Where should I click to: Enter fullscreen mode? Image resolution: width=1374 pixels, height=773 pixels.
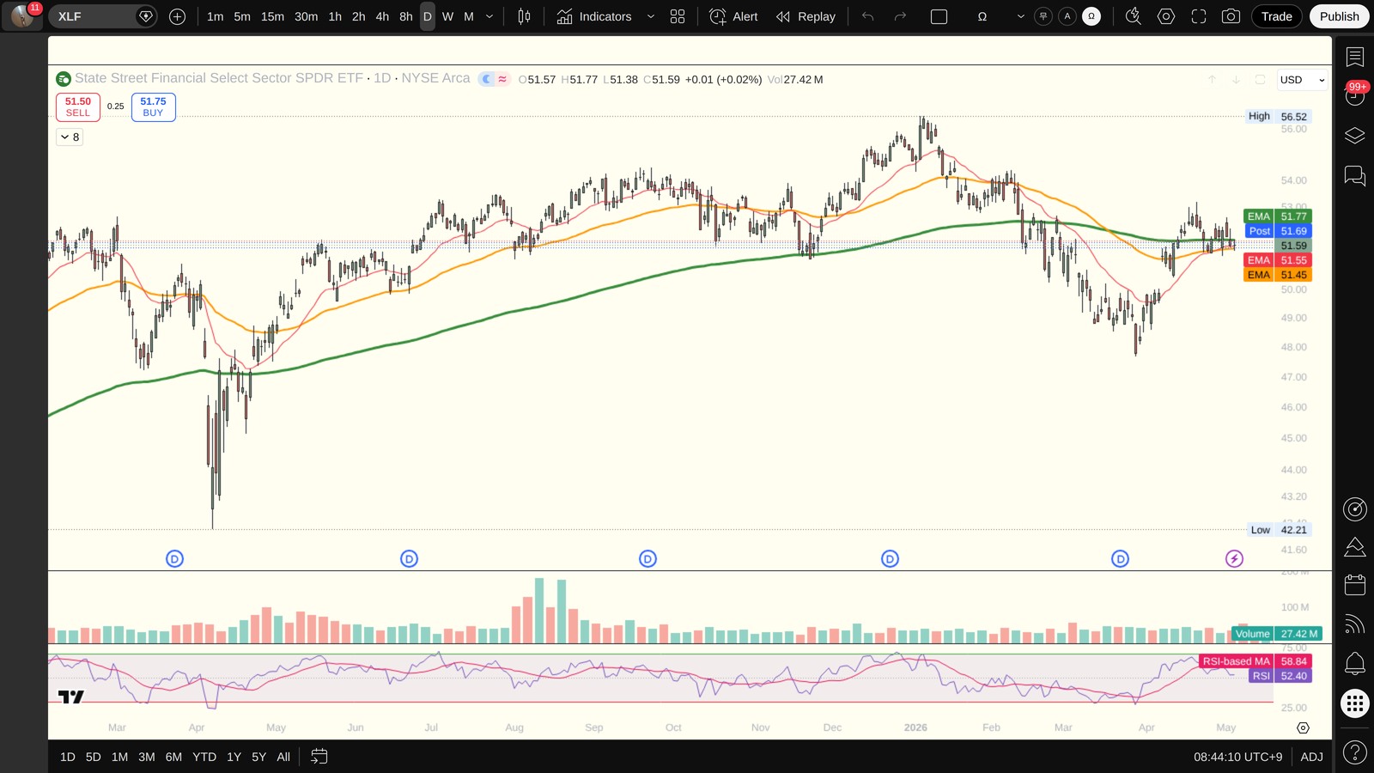click(x=1199, y=16)
